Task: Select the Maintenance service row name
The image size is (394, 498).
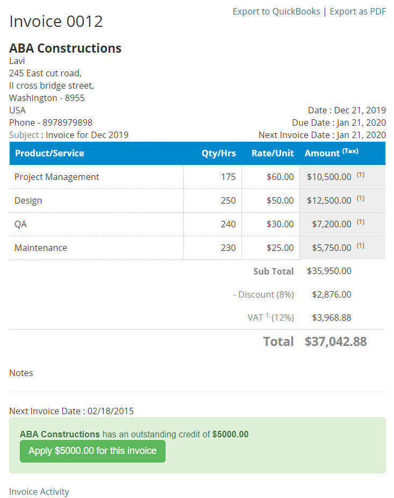Action: pyautogui.click(x=41, y=248)
